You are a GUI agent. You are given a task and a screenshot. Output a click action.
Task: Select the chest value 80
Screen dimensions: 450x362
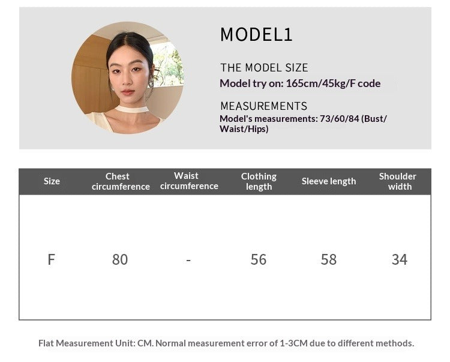(x=120, y=259)
